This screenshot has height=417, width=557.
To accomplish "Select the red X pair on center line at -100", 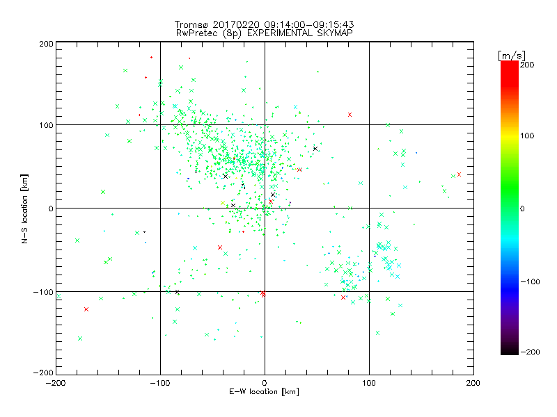I will pos(263,293).
